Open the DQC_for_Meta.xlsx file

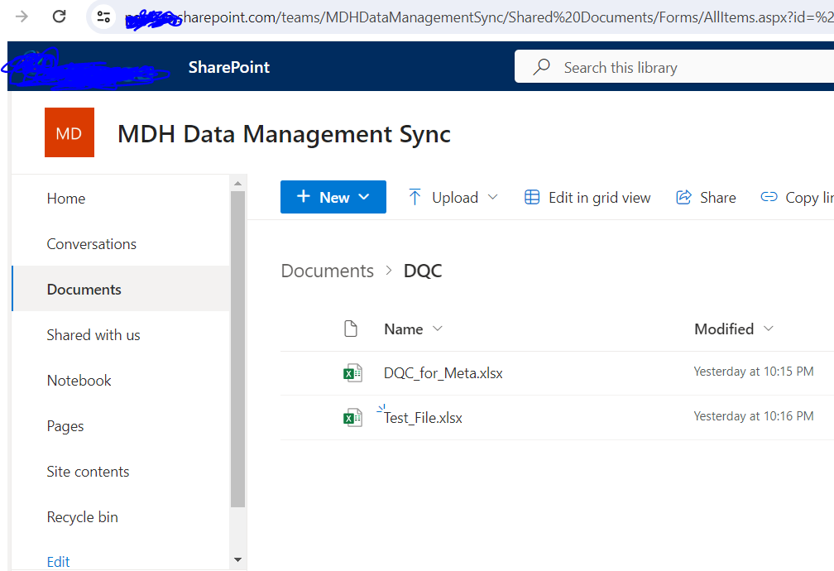pyautogui.click(x=443, y=373)
